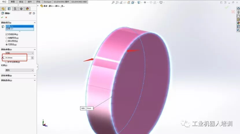Open the 圆形 profile dropdown
The width and height of the screenshot is (240, 134).
pyautogui.click(x=19, y=70)
